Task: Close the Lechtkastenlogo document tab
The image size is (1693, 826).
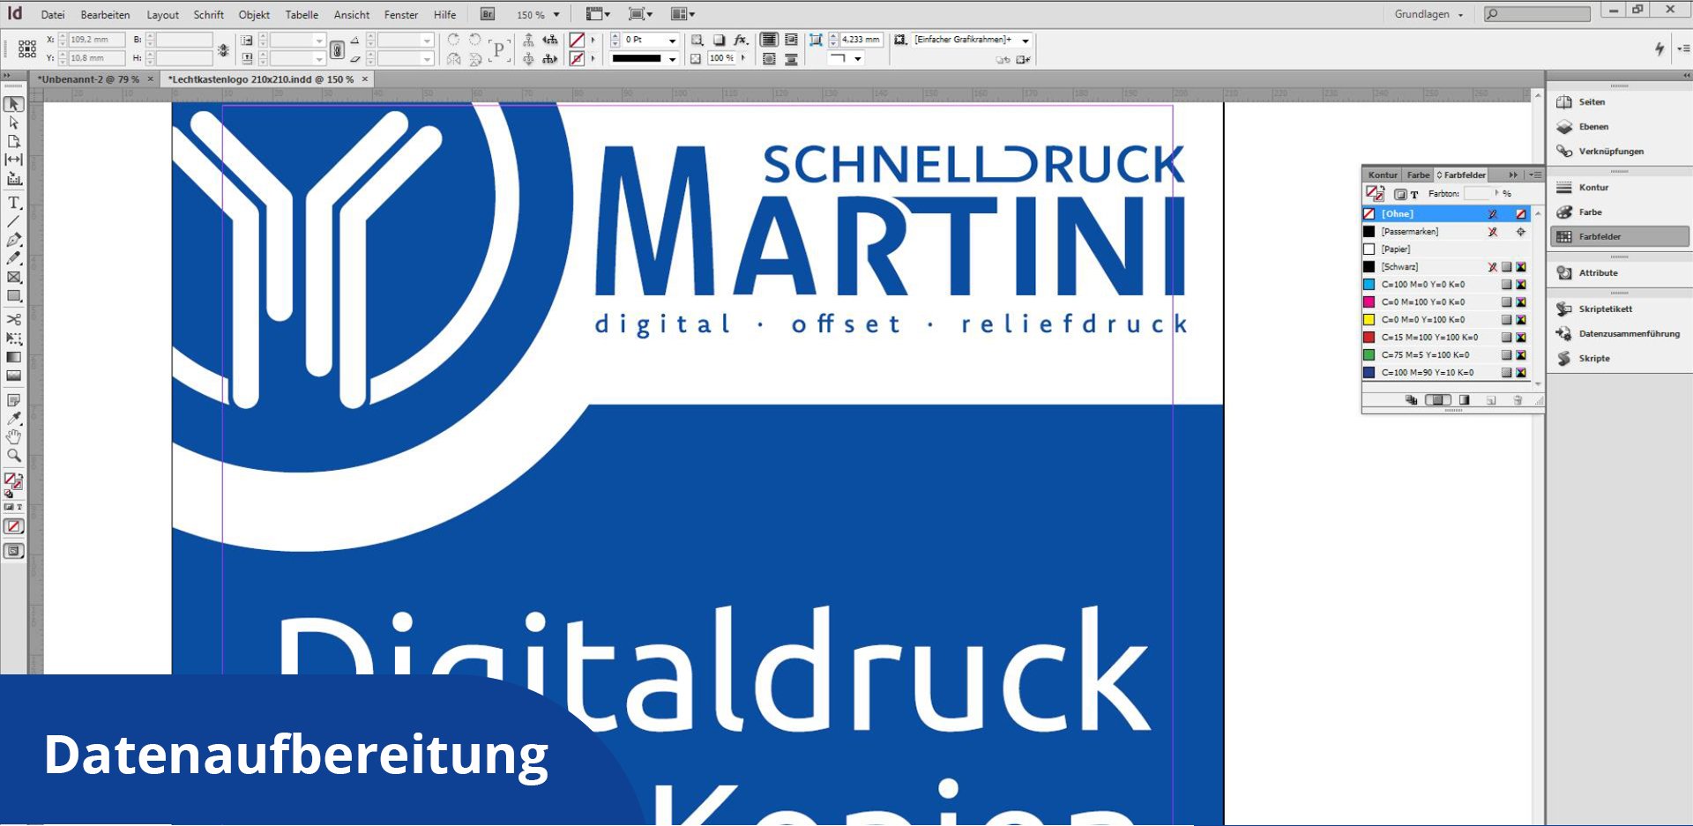Action: [x=365, y=79]
